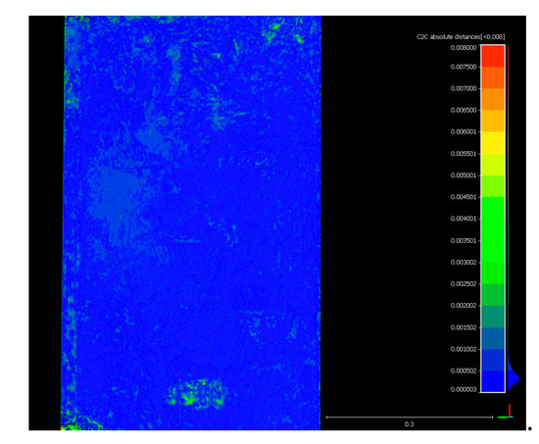Click the XYZ axis trihedron icon
539x444 pixels.
506,412
